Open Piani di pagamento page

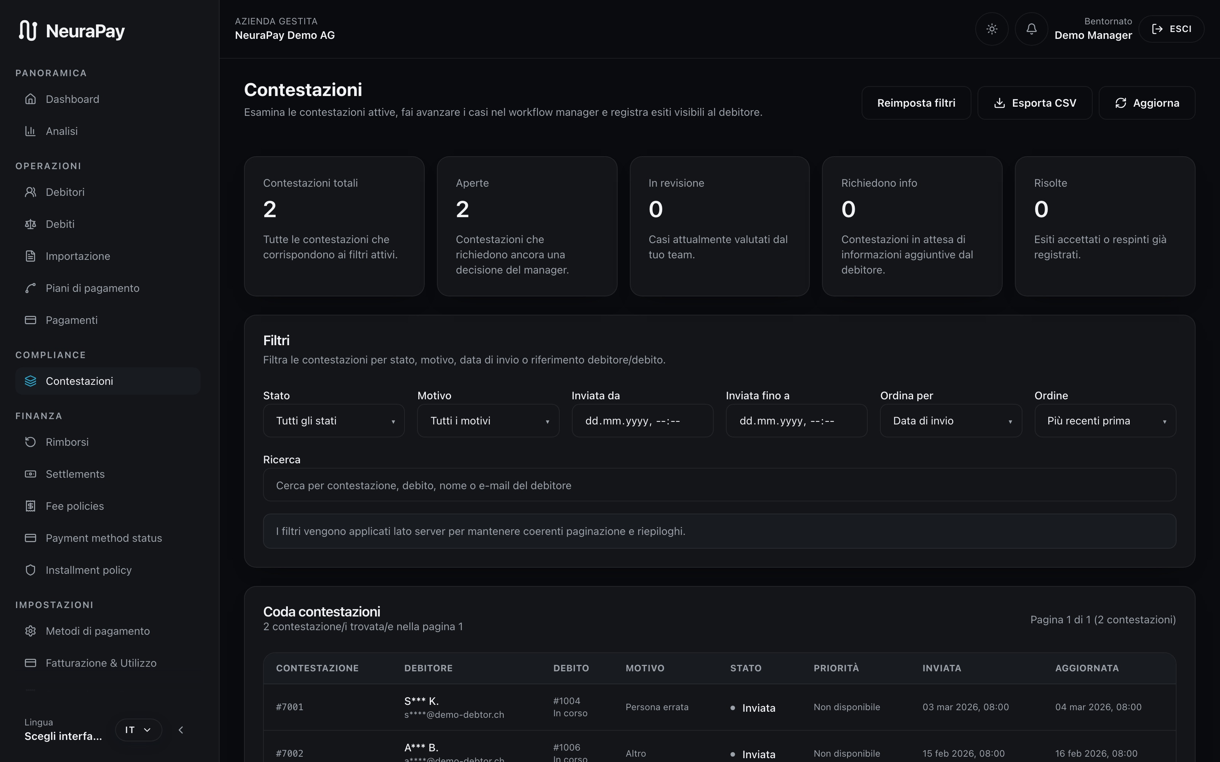pyautogui.click(x=108, y=288)
